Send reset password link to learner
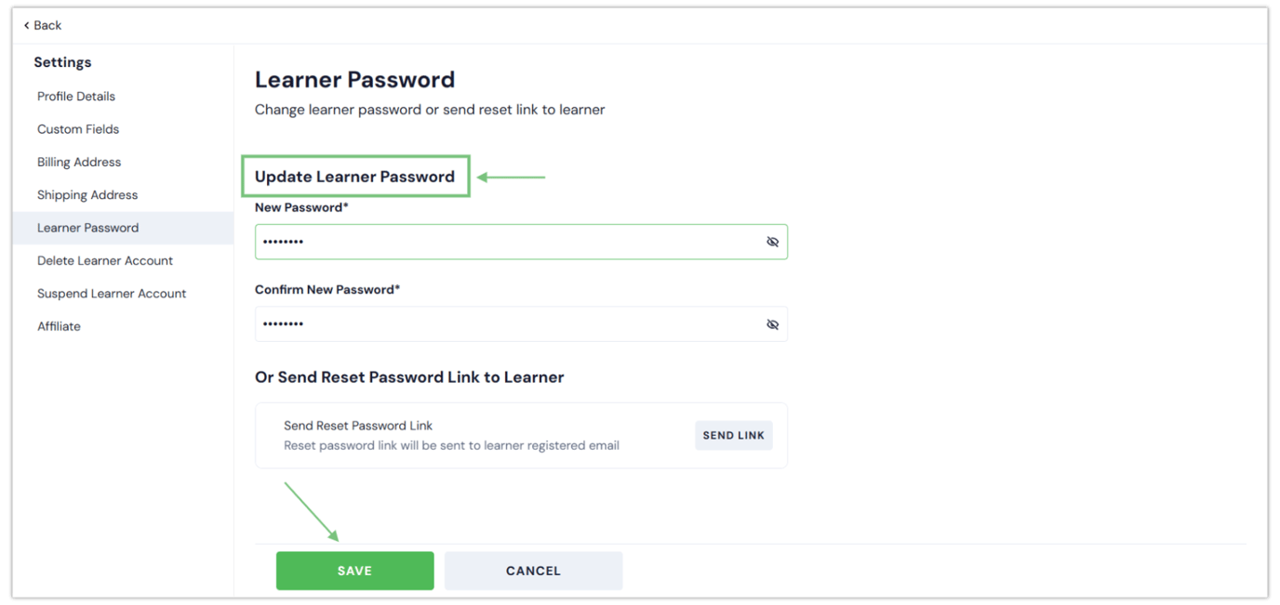 click(733, 435)
